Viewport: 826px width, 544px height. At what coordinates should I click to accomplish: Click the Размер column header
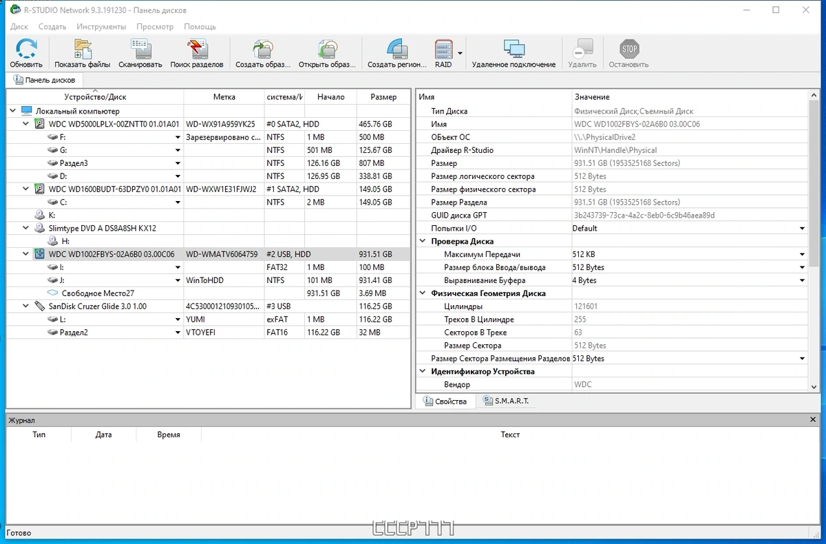click(383, 97)
